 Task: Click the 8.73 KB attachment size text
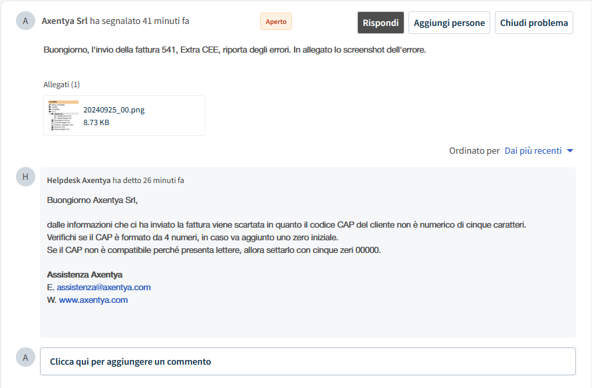pos(96,122)
